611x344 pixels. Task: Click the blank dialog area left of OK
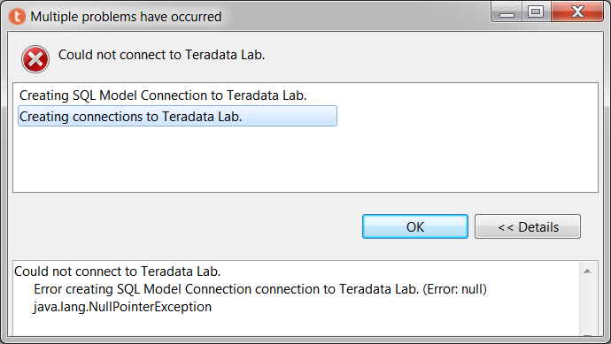183,226
